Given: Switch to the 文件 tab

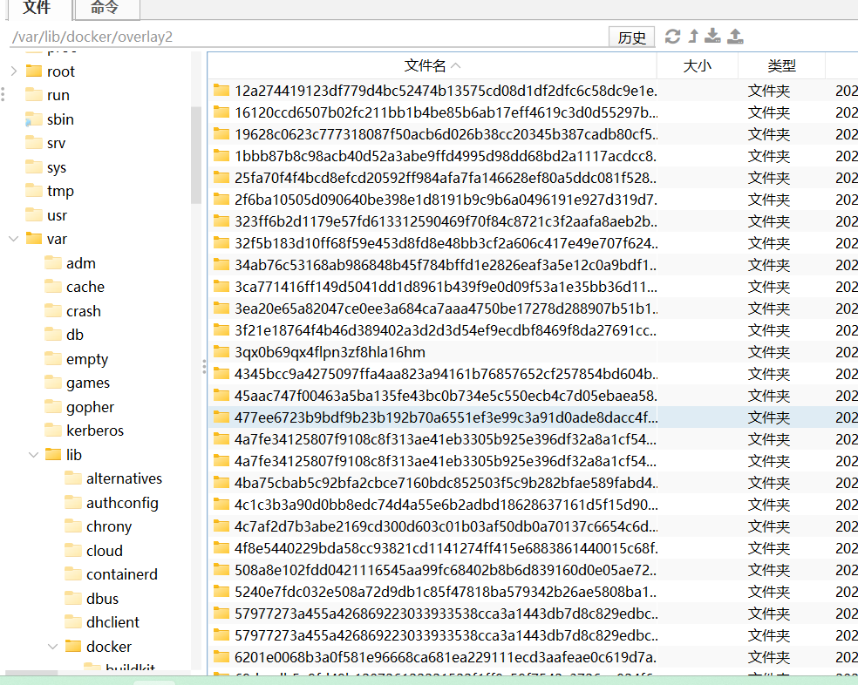Looking at the screenshot, I should tap(37, 9).
